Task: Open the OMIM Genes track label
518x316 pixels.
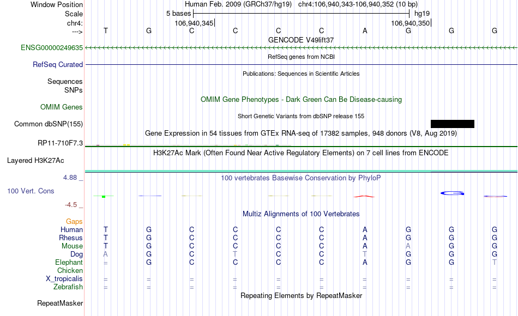Action: 61,107
